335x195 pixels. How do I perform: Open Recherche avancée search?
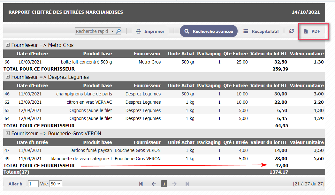(x=209, y=31)
